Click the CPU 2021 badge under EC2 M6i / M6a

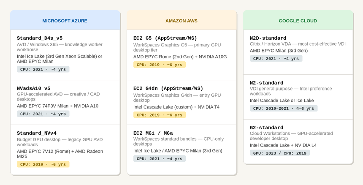click(160, 159)
